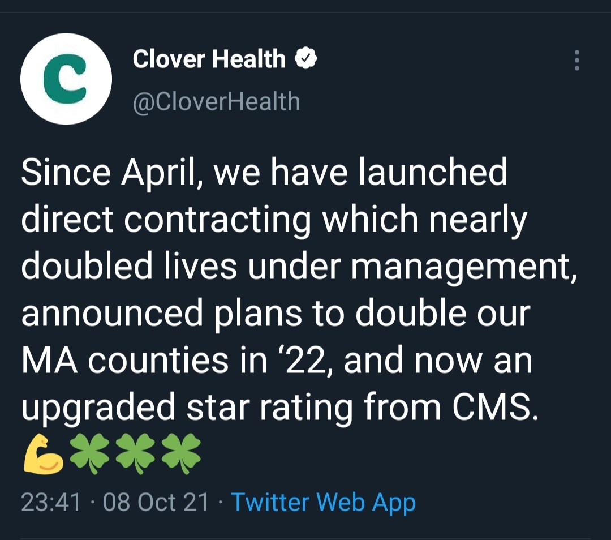Click the 23:41 timestamp

[x=51, y=503]
